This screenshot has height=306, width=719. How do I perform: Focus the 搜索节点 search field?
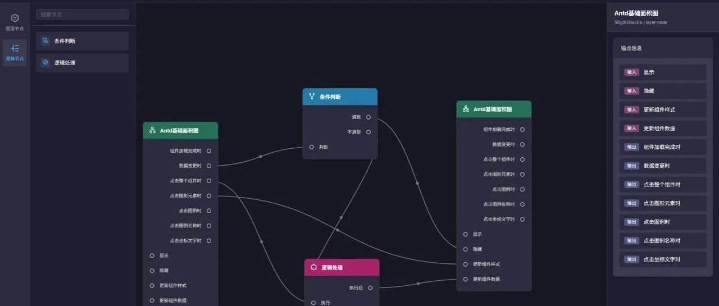(82, 15)
